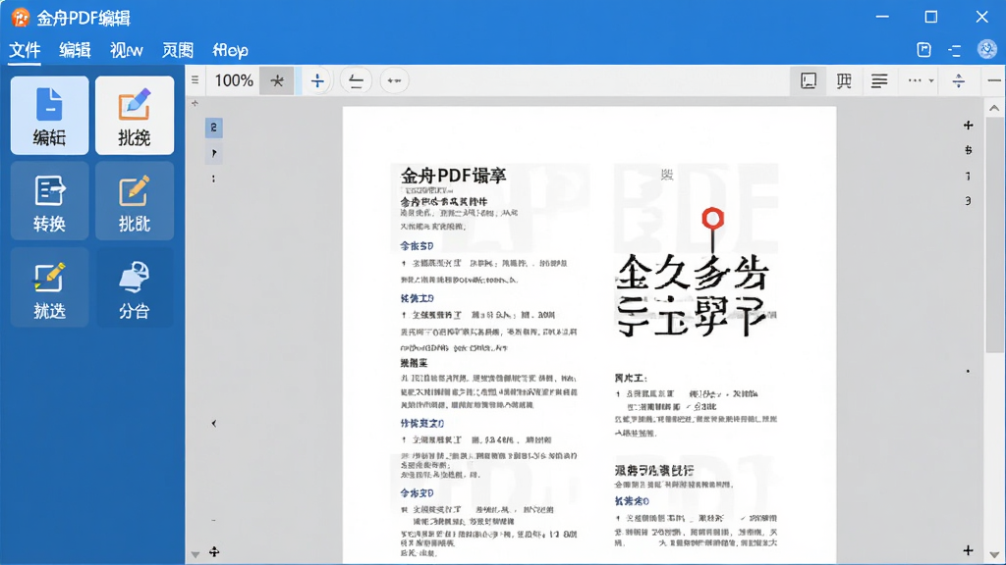
Task: Click the list icon beside the avatar
Action: pyautogui.click(x=955, y=51)
